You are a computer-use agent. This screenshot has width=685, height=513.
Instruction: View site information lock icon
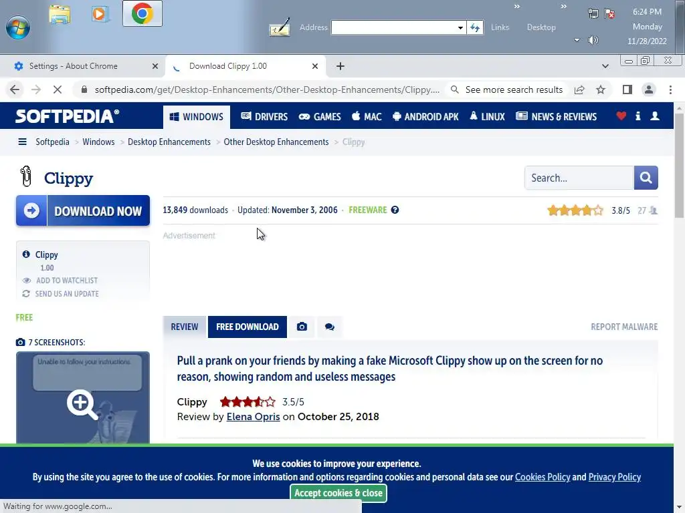pos(85,90)
